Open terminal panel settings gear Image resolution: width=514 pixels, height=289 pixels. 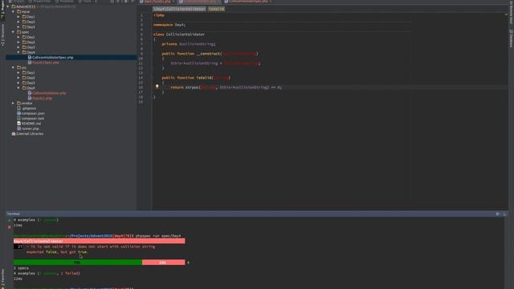click(498, 214)
